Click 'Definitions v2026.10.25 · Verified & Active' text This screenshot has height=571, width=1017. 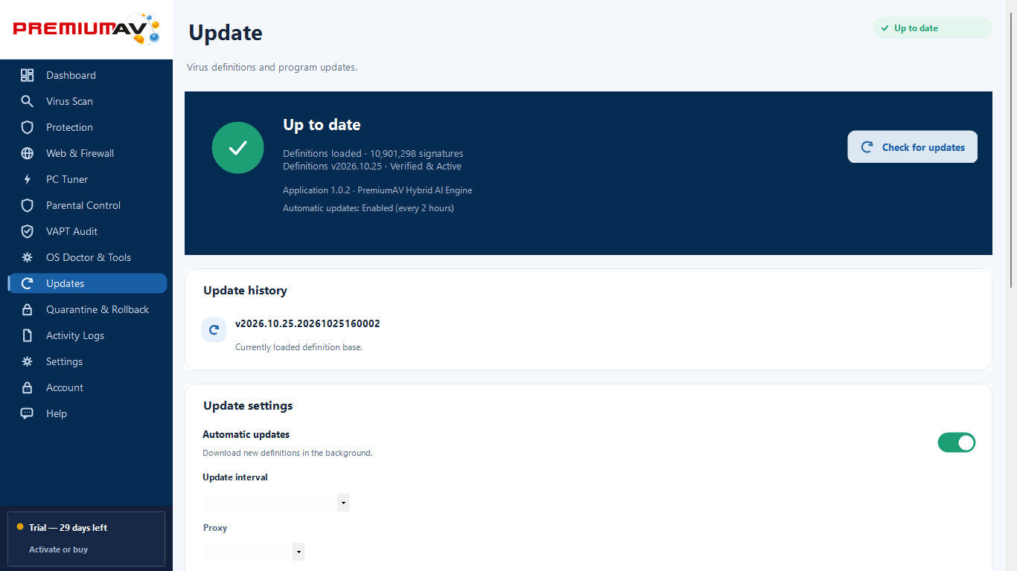click(372, 167)
